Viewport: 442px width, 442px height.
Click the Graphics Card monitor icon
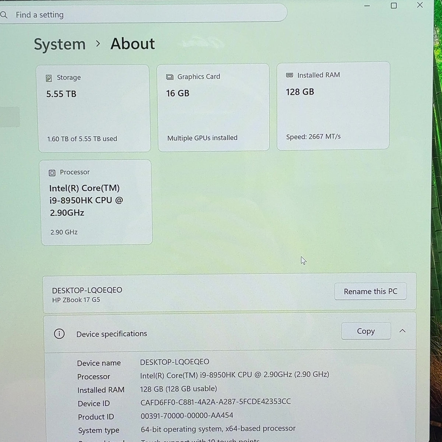tap(169, 77)
